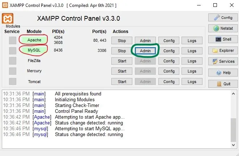Open FileZilla Config menu
The width and height of the screenshot is (239, 156).
pos(169,61)
